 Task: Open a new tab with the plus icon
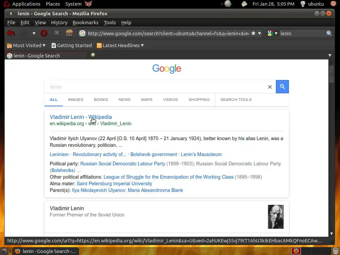tap(93, 55)
